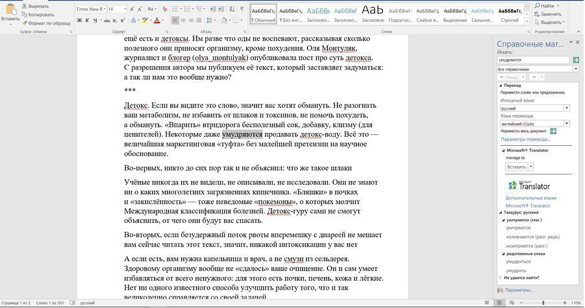Toggle strikethrough abc formatting
Screen dimensions: 585x308
107,21
